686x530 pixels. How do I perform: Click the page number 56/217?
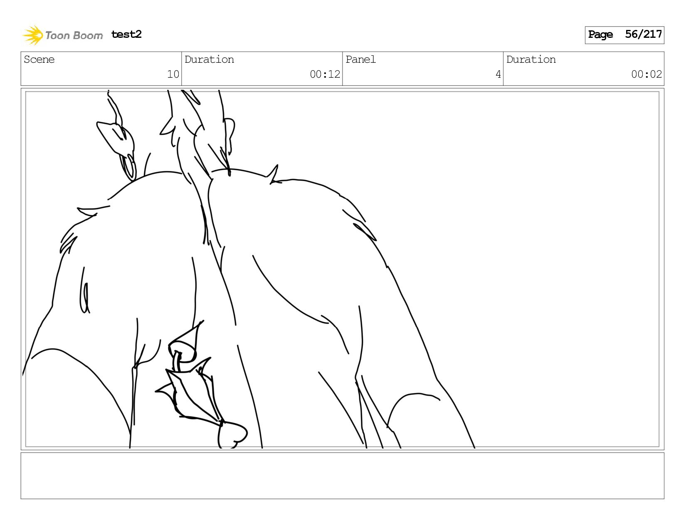643,34
